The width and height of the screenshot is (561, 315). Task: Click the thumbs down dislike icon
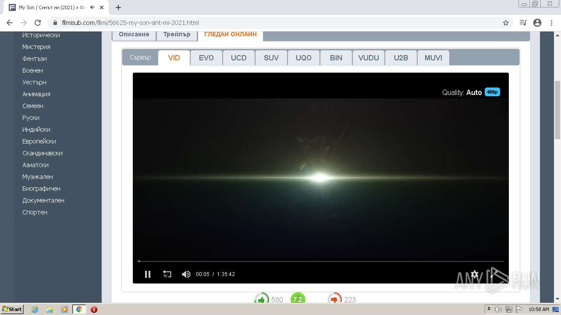point(334,299)
